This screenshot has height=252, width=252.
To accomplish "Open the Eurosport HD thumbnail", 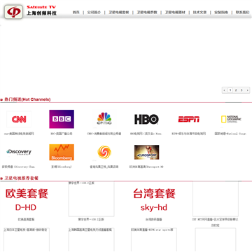I will pyautogui.click(x=147, y=152).
